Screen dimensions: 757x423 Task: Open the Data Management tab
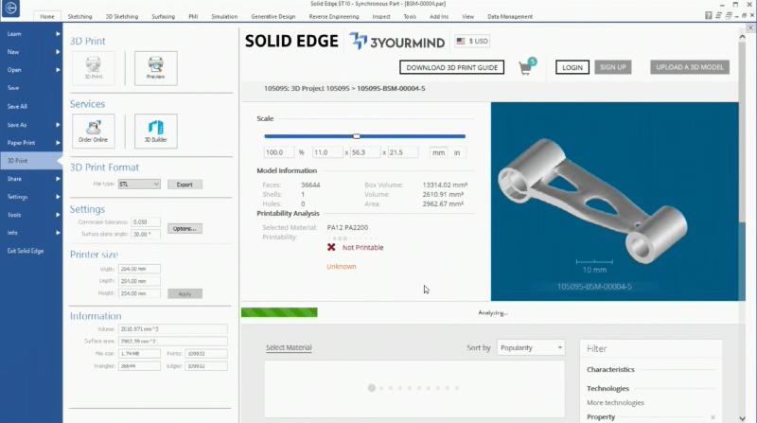(x=510, y=16)
